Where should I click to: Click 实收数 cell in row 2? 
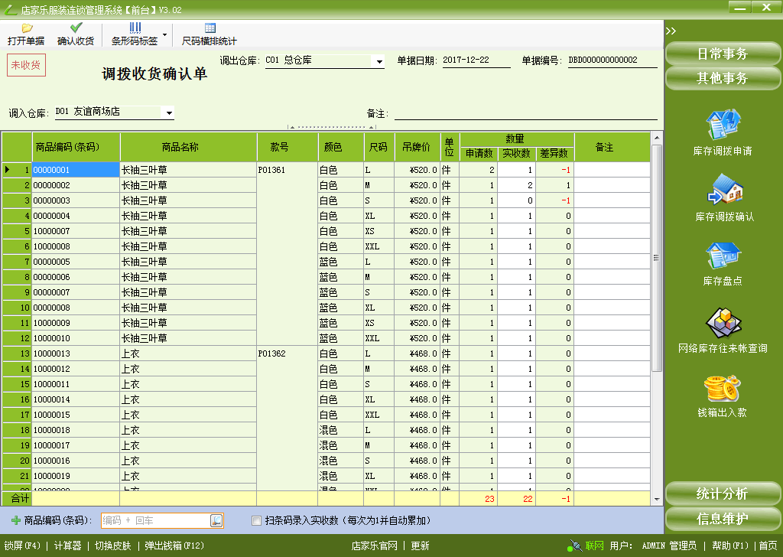[x=517, y=185]
